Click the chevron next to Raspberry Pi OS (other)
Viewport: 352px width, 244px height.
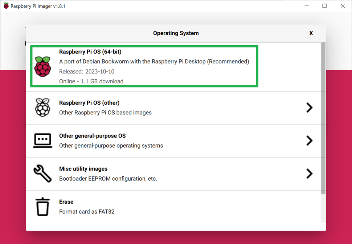tap(309, 108)
